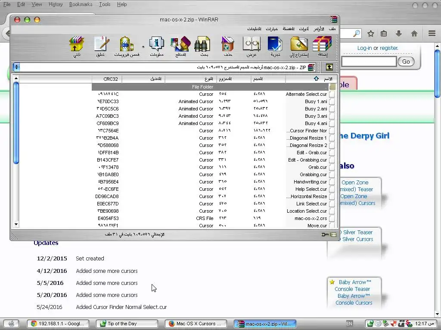This screenshot has height=330, width=441.
Task: Select the Help Select.cur file row
Action: coord(214,189)
